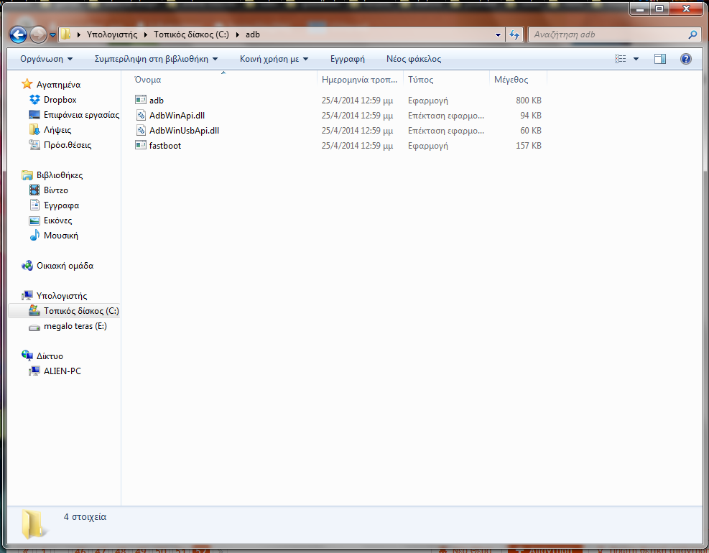Click the ALIEN-PC computer icon

pyautogui.click(x=34, y=371)
